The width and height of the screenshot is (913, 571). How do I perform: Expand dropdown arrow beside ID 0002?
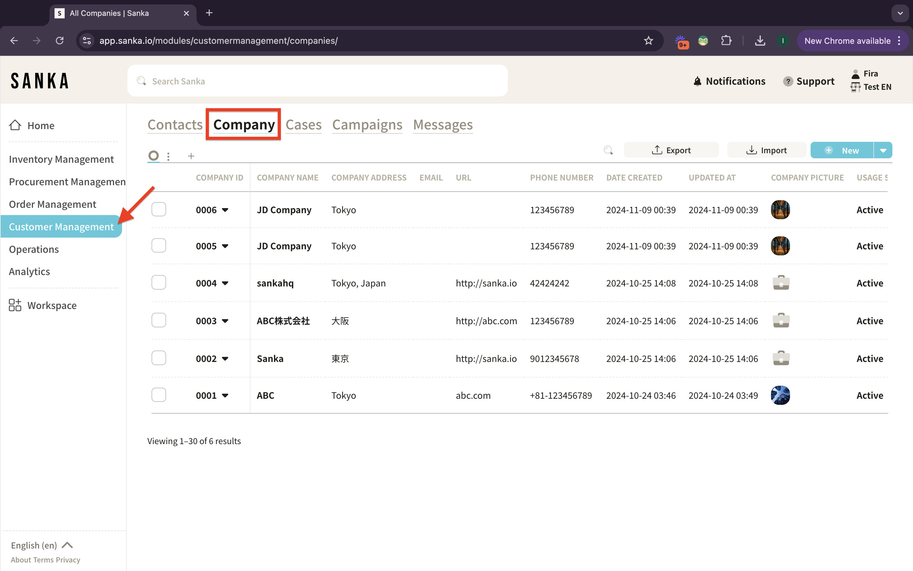click(225, 359)
